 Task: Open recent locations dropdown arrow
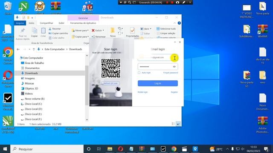pyautogui.click(x=29, y=49)
